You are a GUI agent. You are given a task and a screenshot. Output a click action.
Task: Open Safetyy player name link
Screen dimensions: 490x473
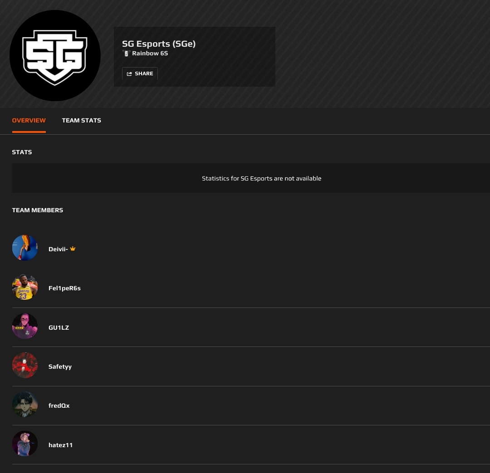60,367
